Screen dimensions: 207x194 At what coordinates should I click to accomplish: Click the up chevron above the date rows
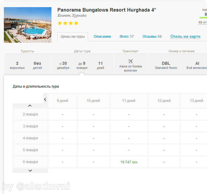click(x=30, y=106)
